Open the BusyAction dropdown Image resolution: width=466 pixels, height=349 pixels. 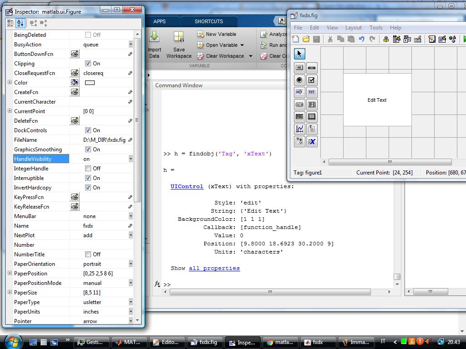131,45
